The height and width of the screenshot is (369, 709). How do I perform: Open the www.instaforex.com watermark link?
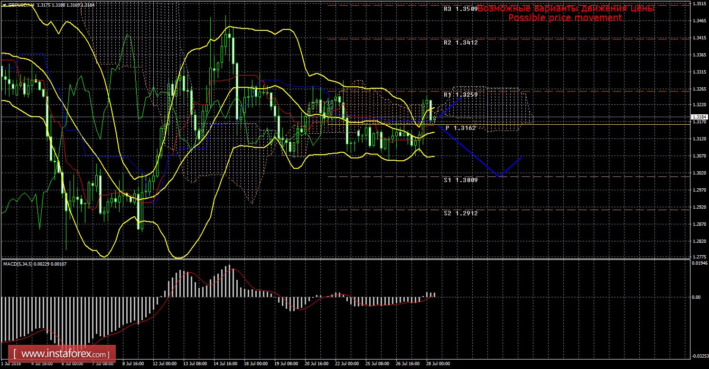pyautogui.click(x=64, y=354)
